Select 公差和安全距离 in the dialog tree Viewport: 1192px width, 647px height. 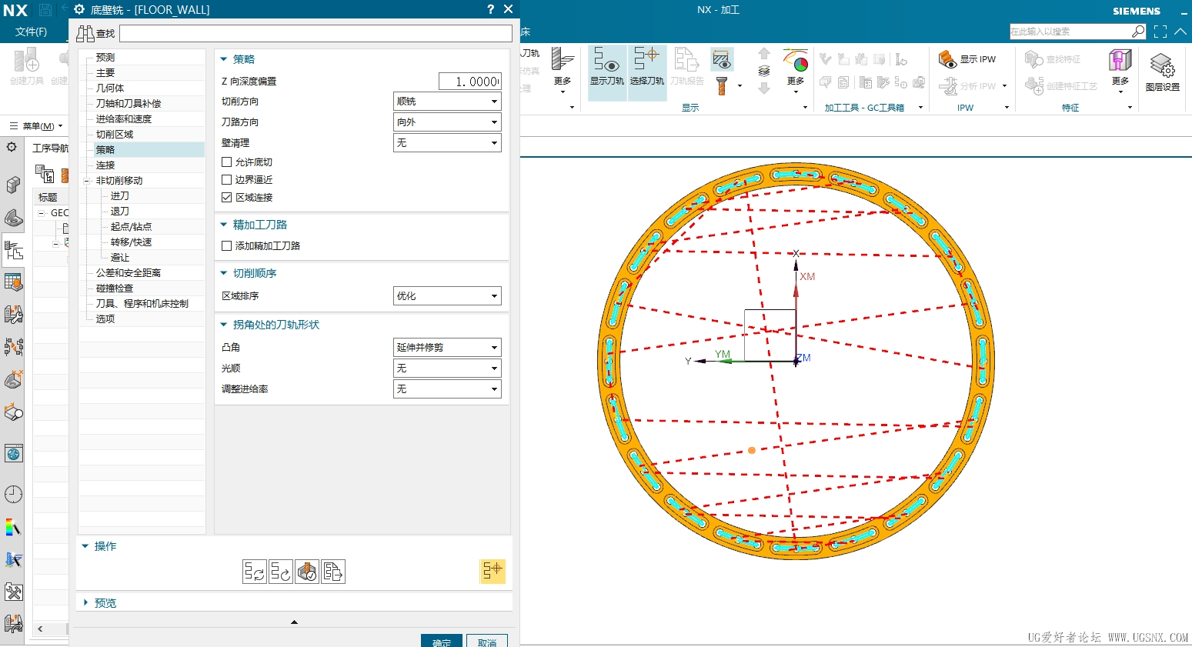pos(129,273)
